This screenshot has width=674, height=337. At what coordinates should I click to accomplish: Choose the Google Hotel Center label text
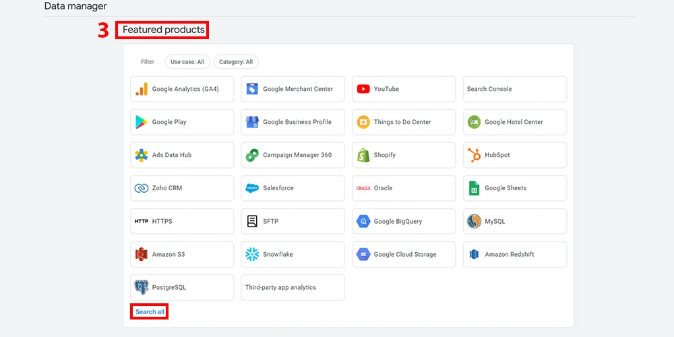[514, 122]
